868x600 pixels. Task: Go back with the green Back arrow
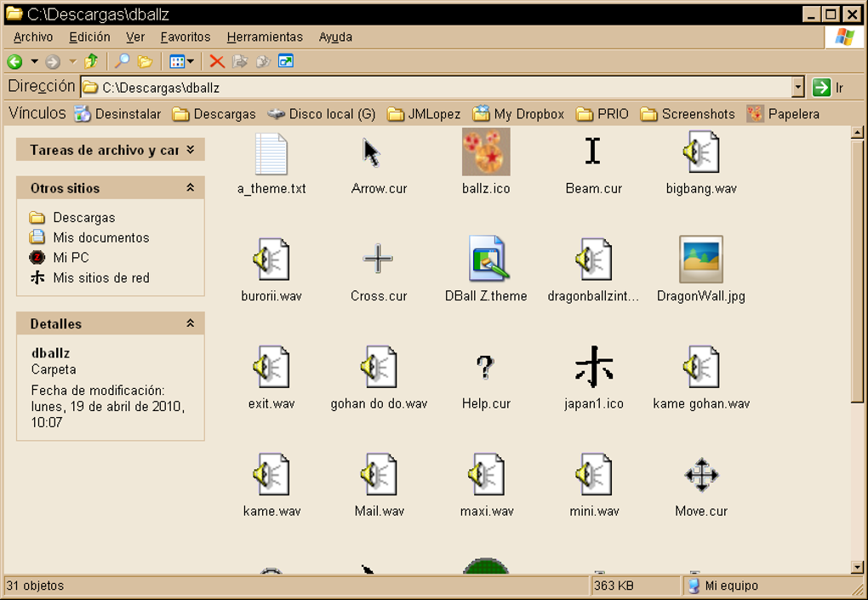[x=15, y=61]
